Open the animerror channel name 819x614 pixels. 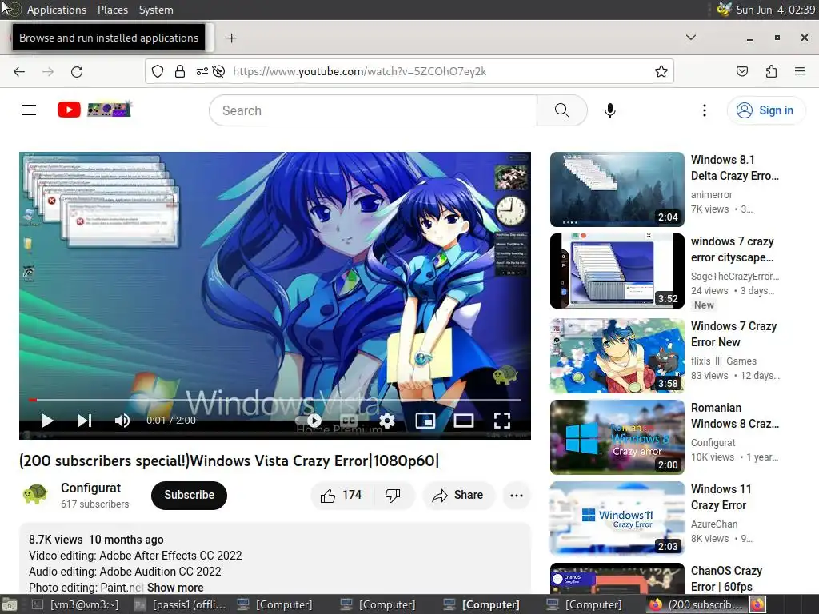pyautogui.click(x=711, y=195)
